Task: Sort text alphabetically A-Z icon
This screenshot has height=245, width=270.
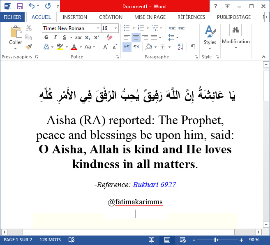Action: point(180,47)
